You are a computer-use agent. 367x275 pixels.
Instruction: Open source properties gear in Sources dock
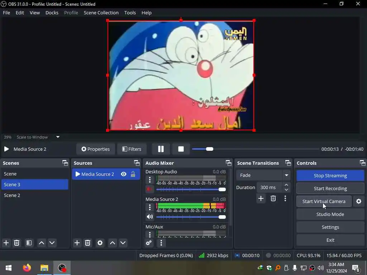[x=100, y=243]
